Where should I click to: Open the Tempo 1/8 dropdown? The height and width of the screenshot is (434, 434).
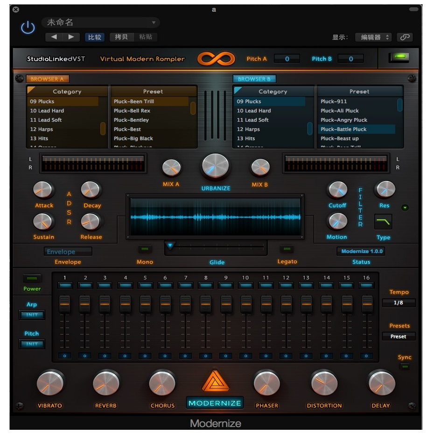tap(399, 302)
